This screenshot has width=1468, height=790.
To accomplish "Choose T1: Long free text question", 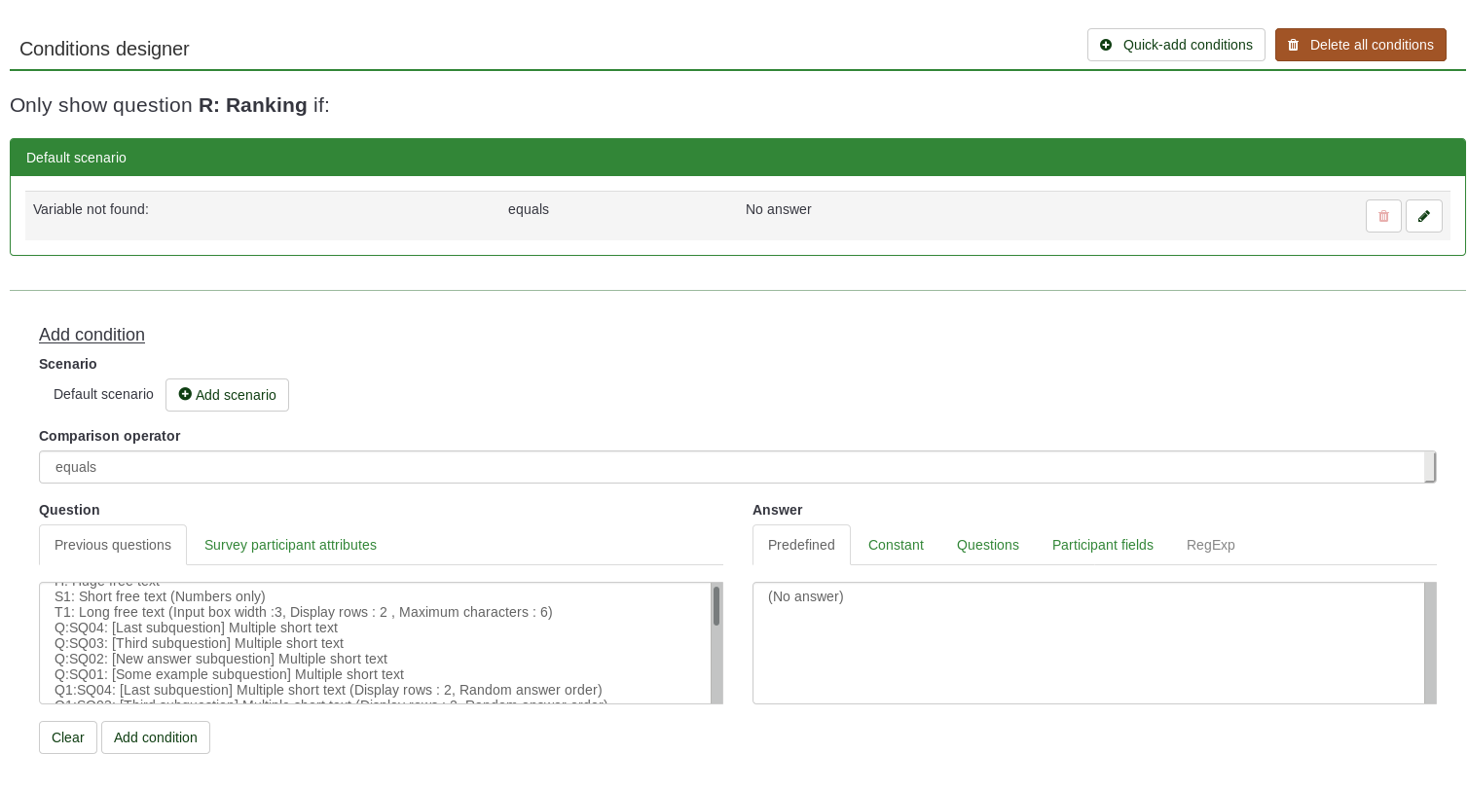I will tap(303, 612).
